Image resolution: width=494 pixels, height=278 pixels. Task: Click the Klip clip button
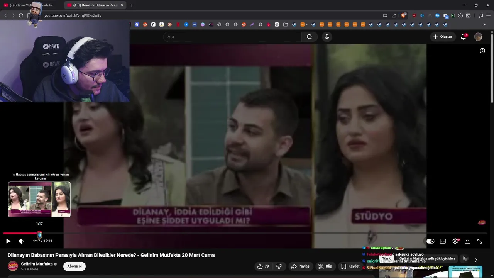tap(325, 266)
